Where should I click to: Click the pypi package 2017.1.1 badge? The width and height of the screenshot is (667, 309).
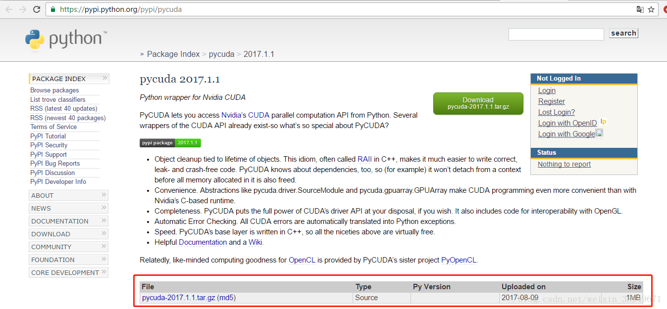click(x=170, y=143)
